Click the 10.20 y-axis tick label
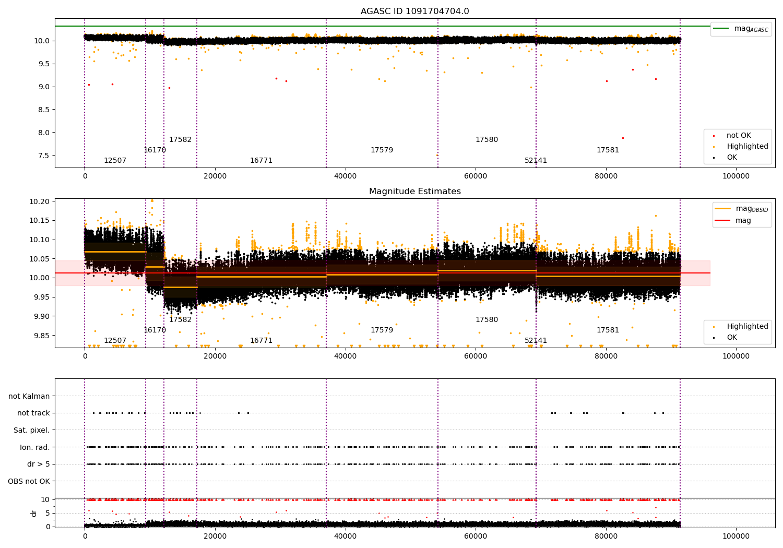Viewport: 783px width, 548px height. (39, 201)
